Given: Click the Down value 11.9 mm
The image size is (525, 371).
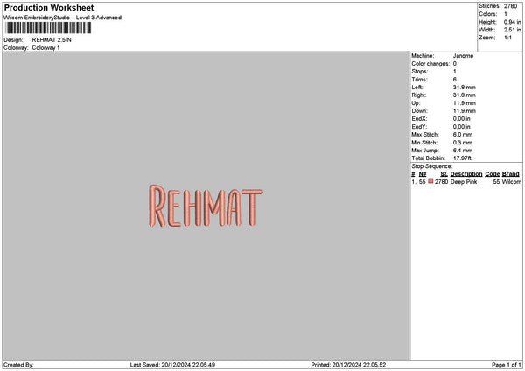Looking at the screenshot, I should (x=464, y=111).
